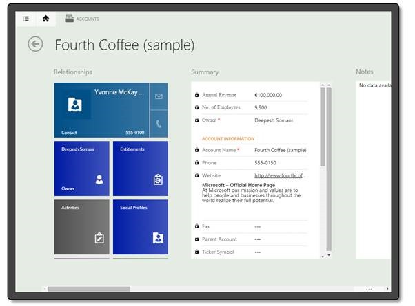
Task: Click the Phone field value 555-0150
Action: (x=266, y=163)
